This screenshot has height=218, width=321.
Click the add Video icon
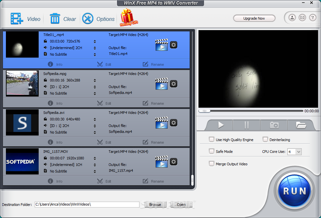point(17,19)
